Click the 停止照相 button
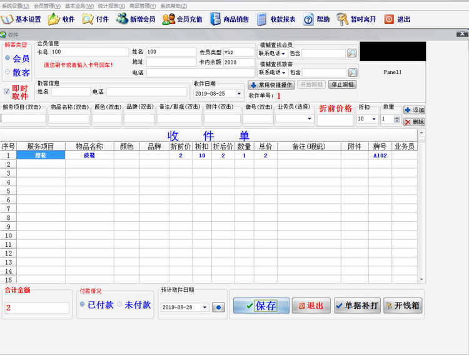 pos(342,84)
